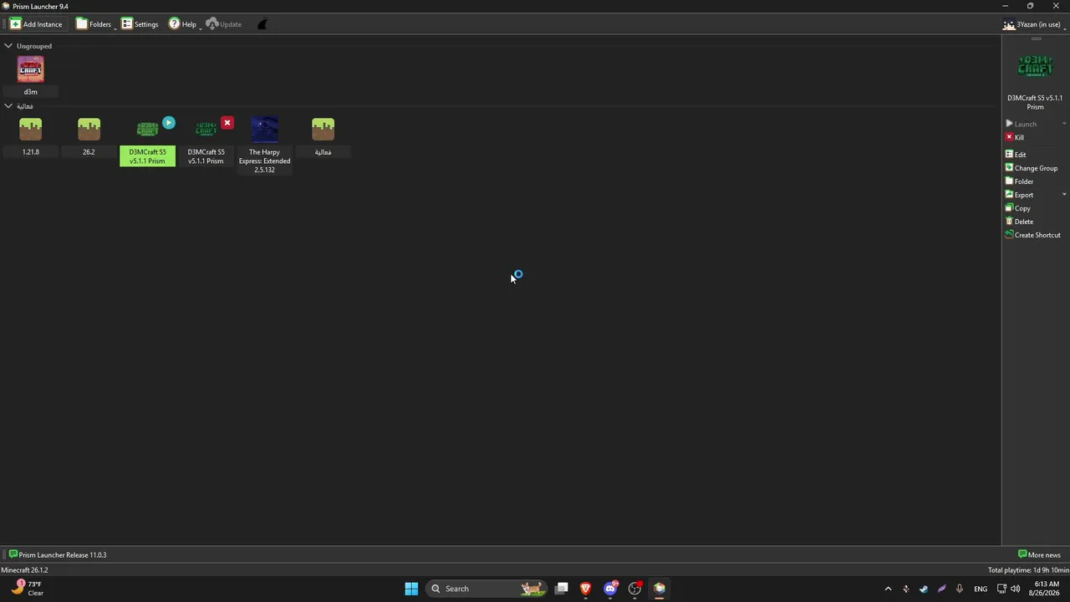Open the Prism Launcher Release 11.0.3 news link

58,555
